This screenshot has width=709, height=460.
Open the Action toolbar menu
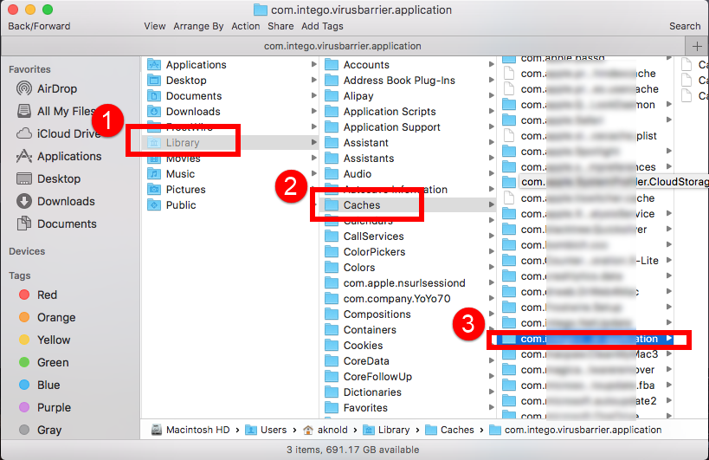point(245,26)
